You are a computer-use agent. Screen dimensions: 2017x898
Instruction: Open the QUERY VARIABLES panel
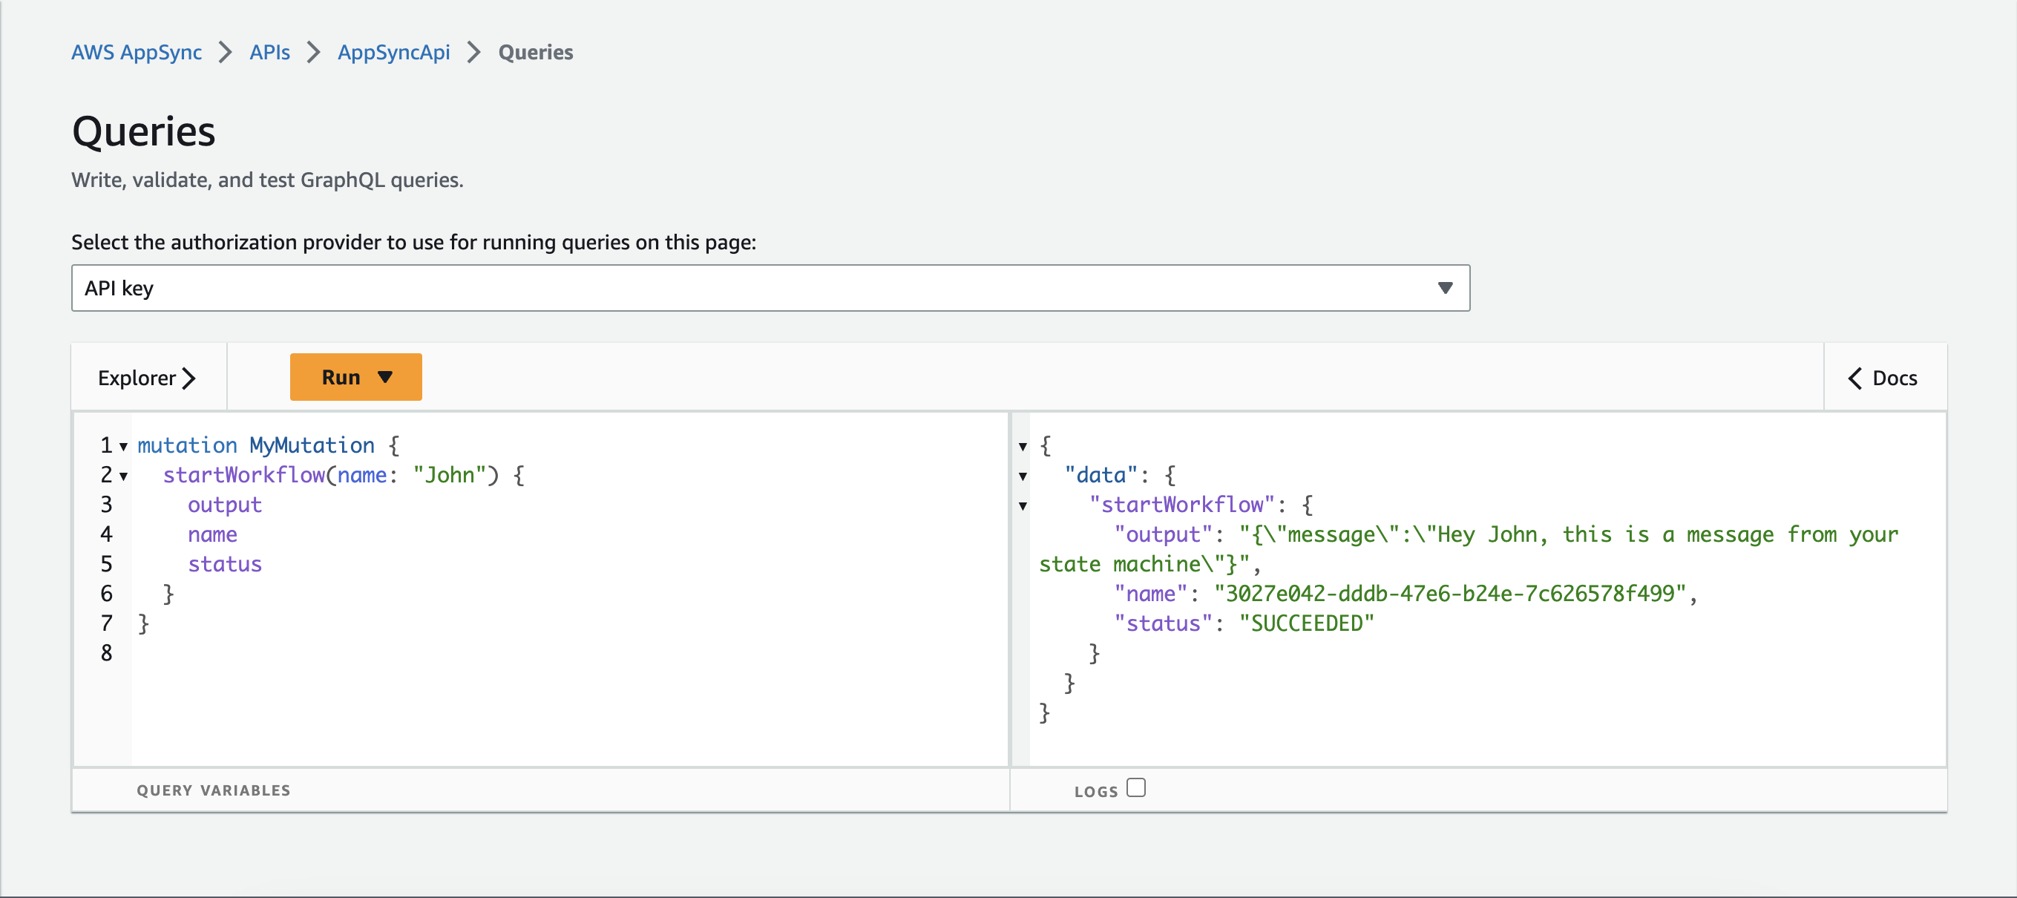tap(213, 790)
